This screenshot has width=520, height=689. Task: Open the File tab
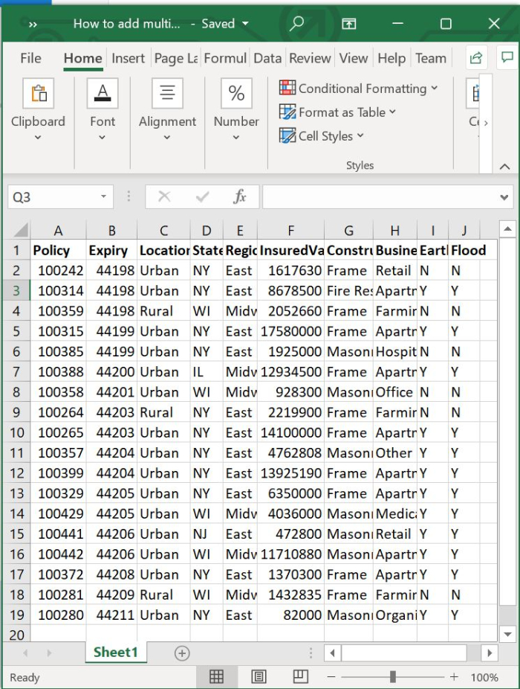(x=30, y=58)
